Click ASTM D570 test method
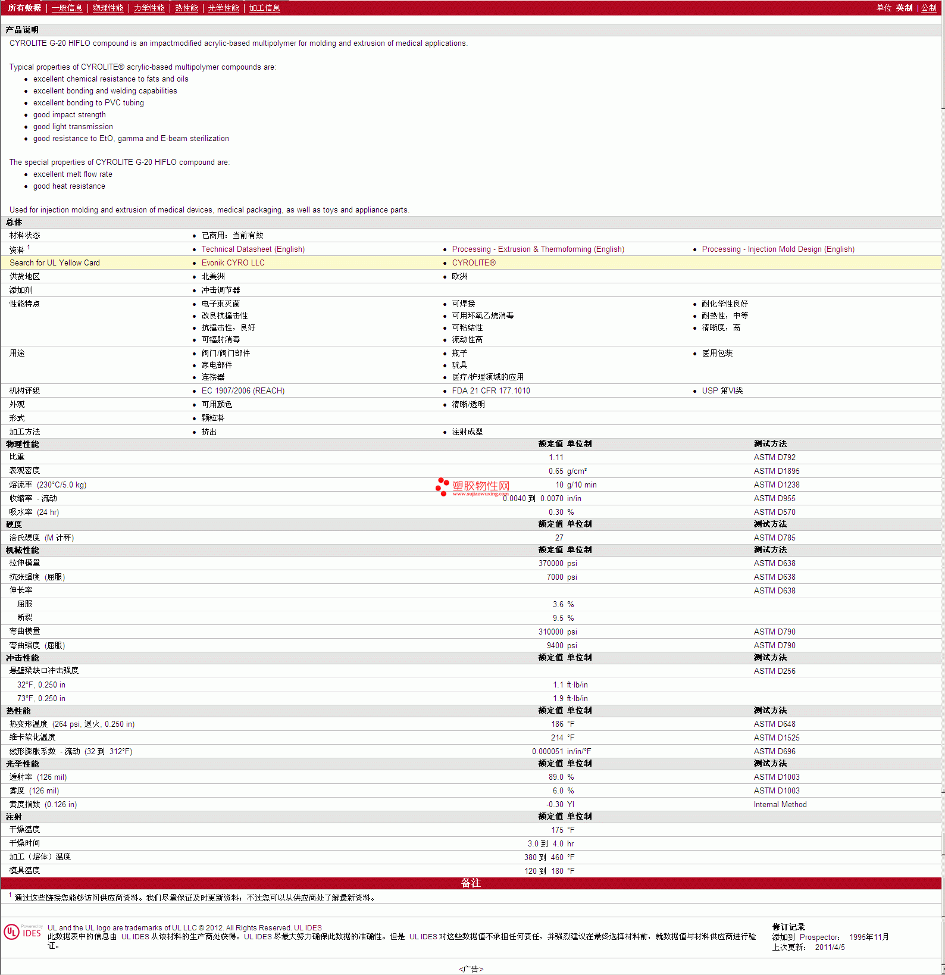The height and width of the screenshot is (975, 945). (774, 512)
